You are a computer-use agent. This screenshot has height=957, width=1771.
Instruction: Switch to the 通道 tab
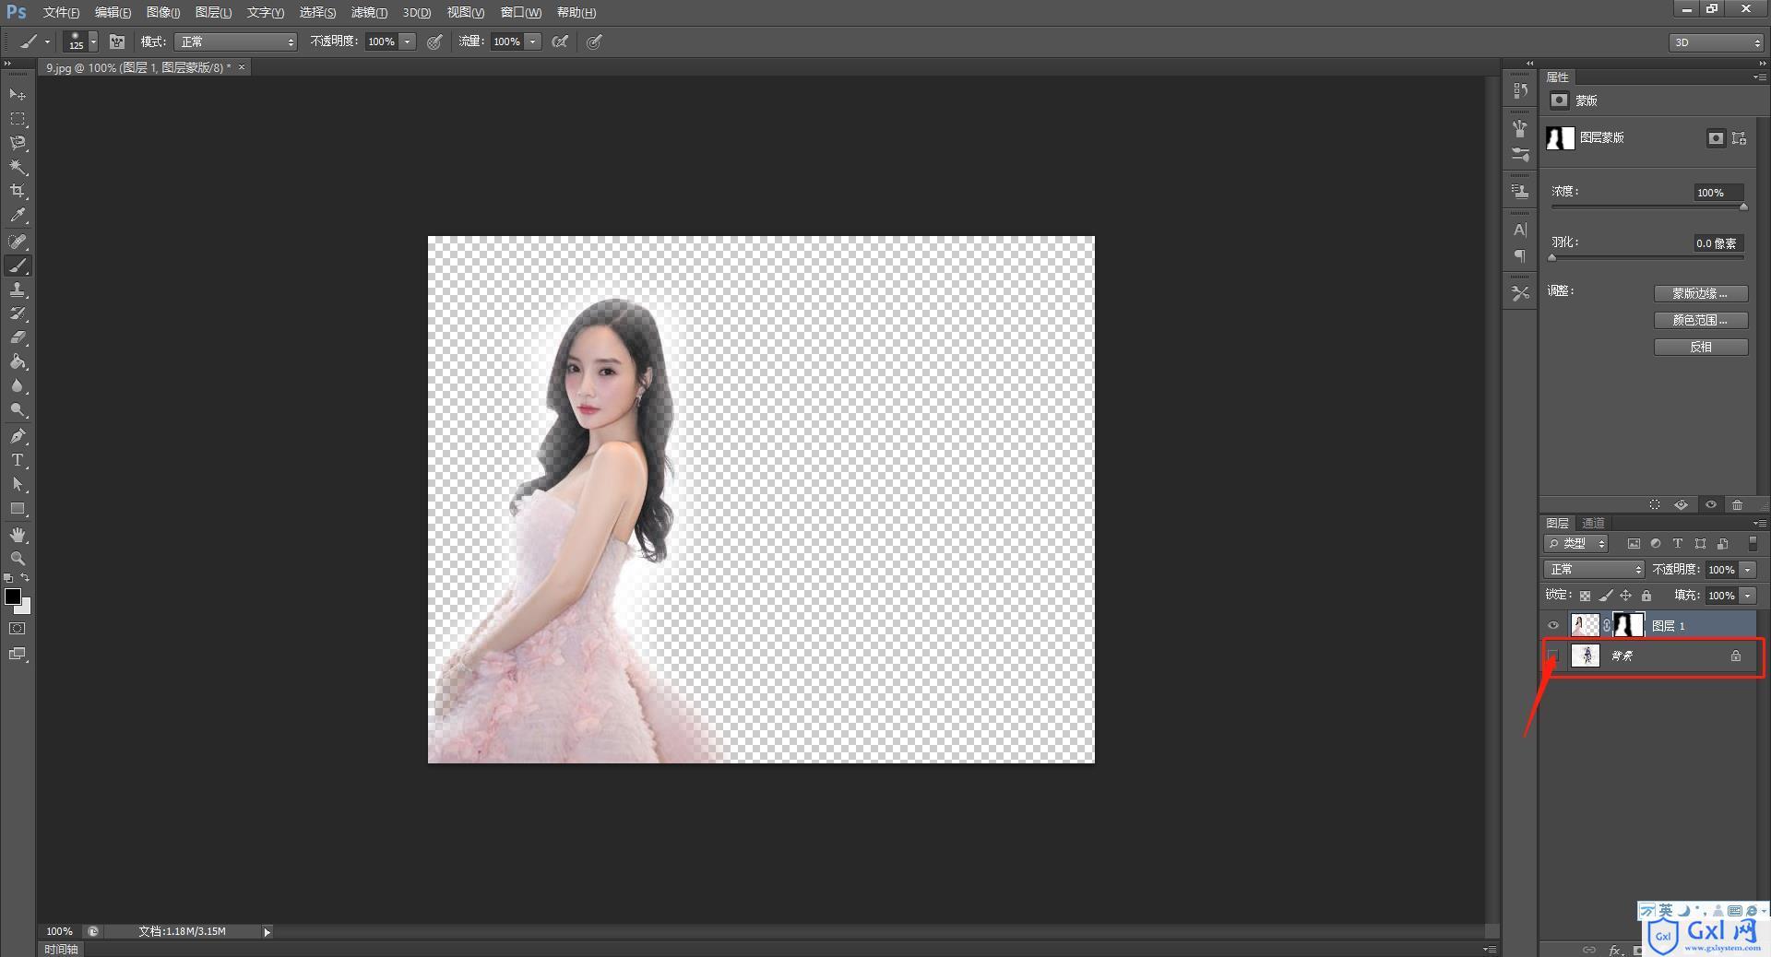click(1593, 523)
